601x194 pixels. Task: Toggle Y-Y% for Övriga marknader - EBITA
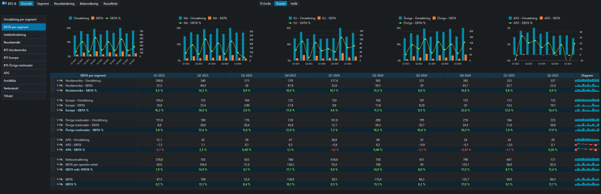60,125
